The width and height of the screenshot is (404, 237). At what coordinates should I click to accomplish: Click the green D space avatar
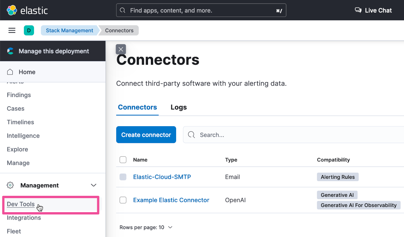tap(29, 30)
